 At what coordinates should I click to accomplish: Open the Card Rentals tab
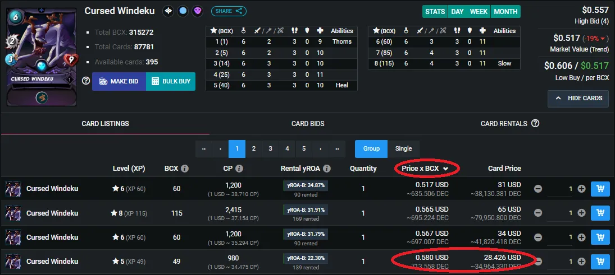pos(504,124)
